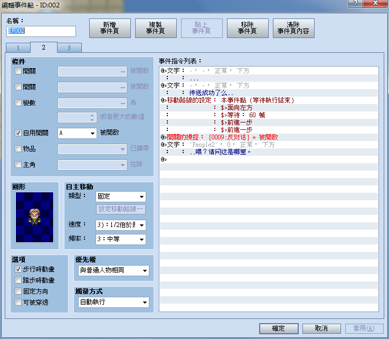This screenshot has width=389, height=339.
Task: Click the character graphic preview thumbnail
Action: point(34,217)
